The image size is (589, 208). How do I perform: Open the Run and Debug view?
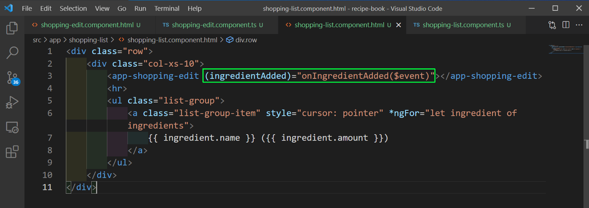[12, 102]
